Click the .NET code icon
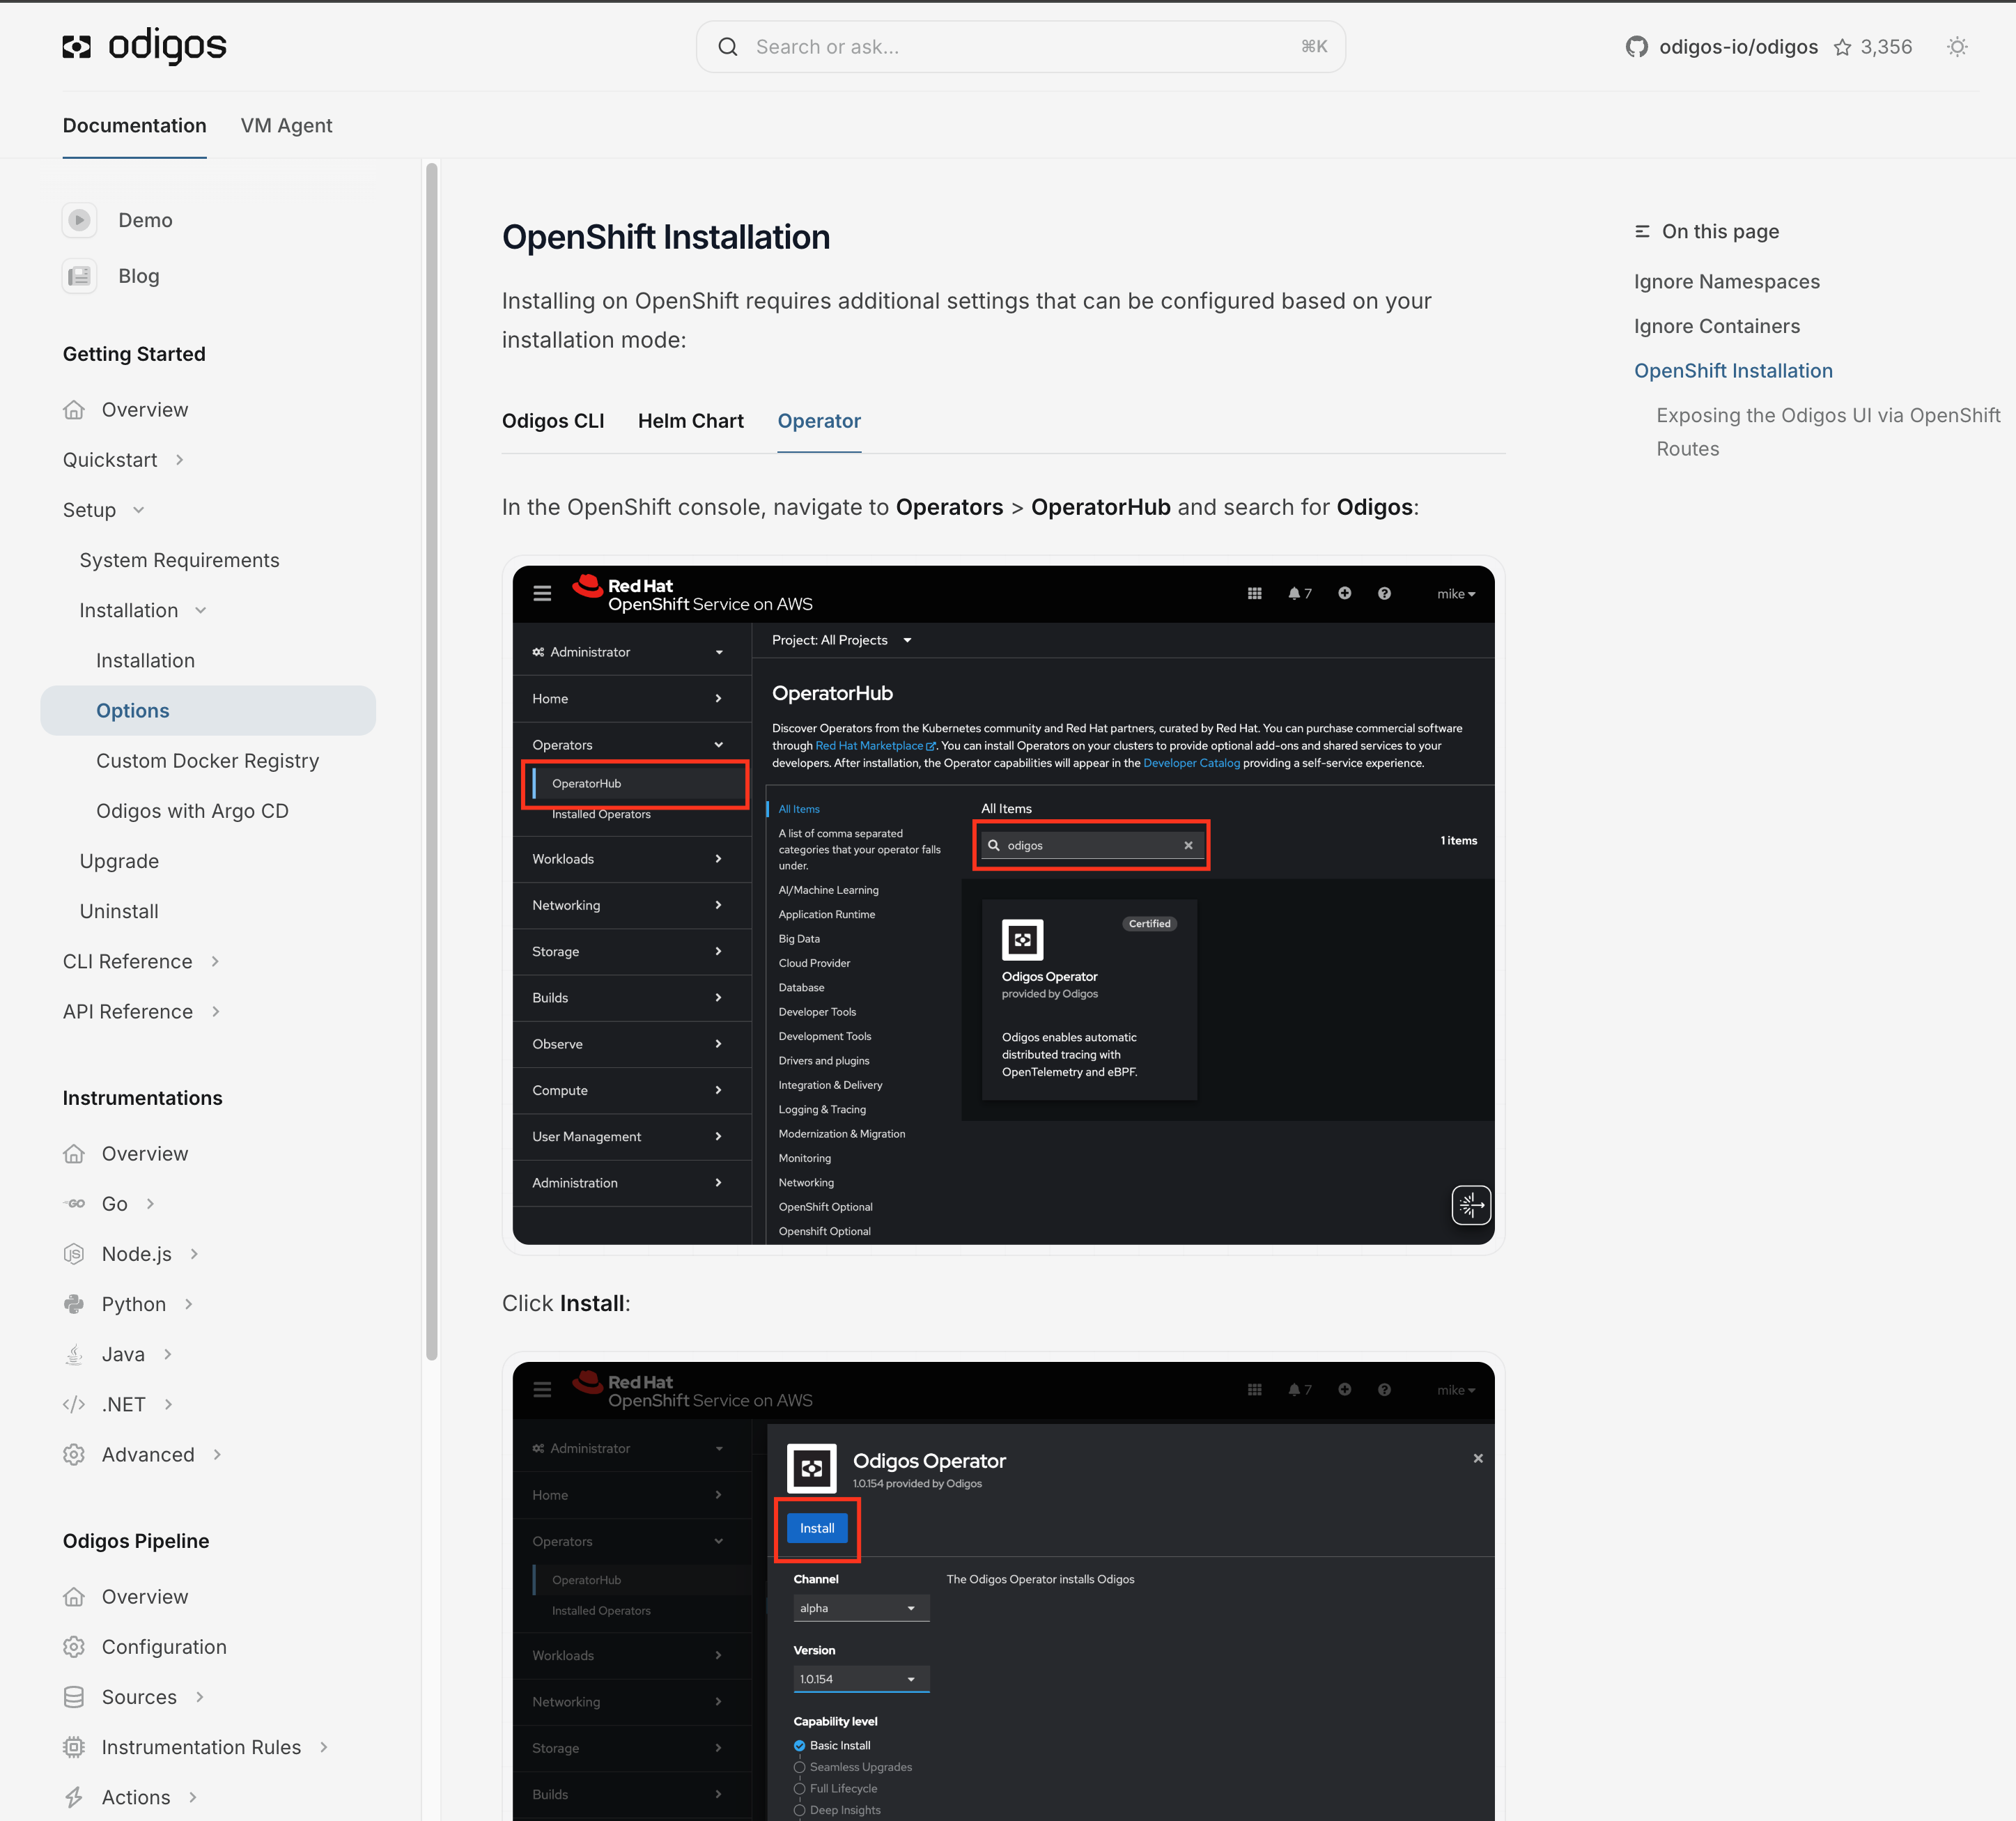2016x1821 pixels. tap(74, 1405)
